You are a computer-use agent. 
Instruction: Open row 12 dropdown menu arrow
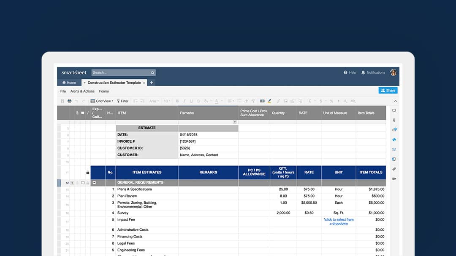[72, 183]
